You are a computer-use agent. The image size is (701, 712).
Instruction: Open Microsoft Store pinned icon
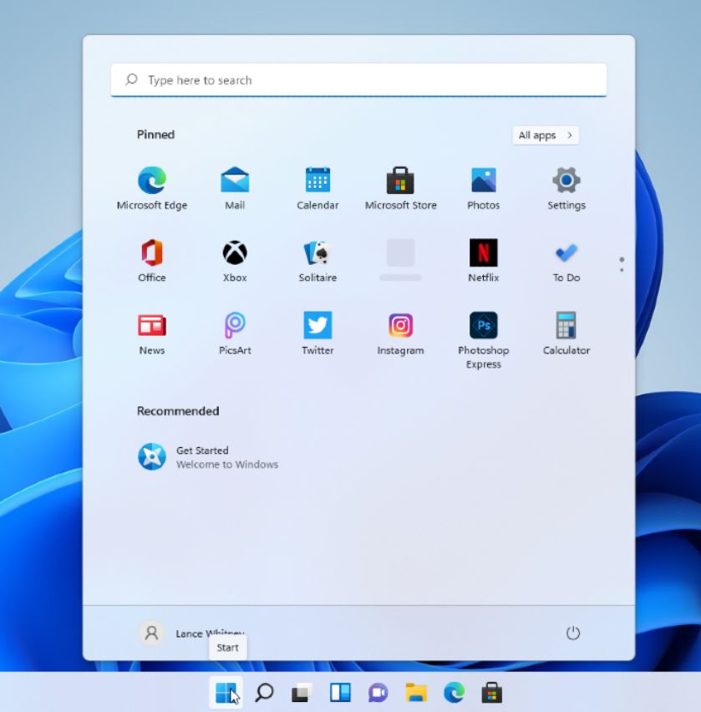(x=400, y=188)
